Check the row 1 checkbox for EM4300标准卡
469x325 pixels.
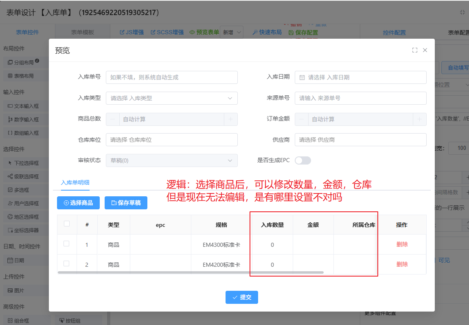pyautogui.click(x=66, y=244)
